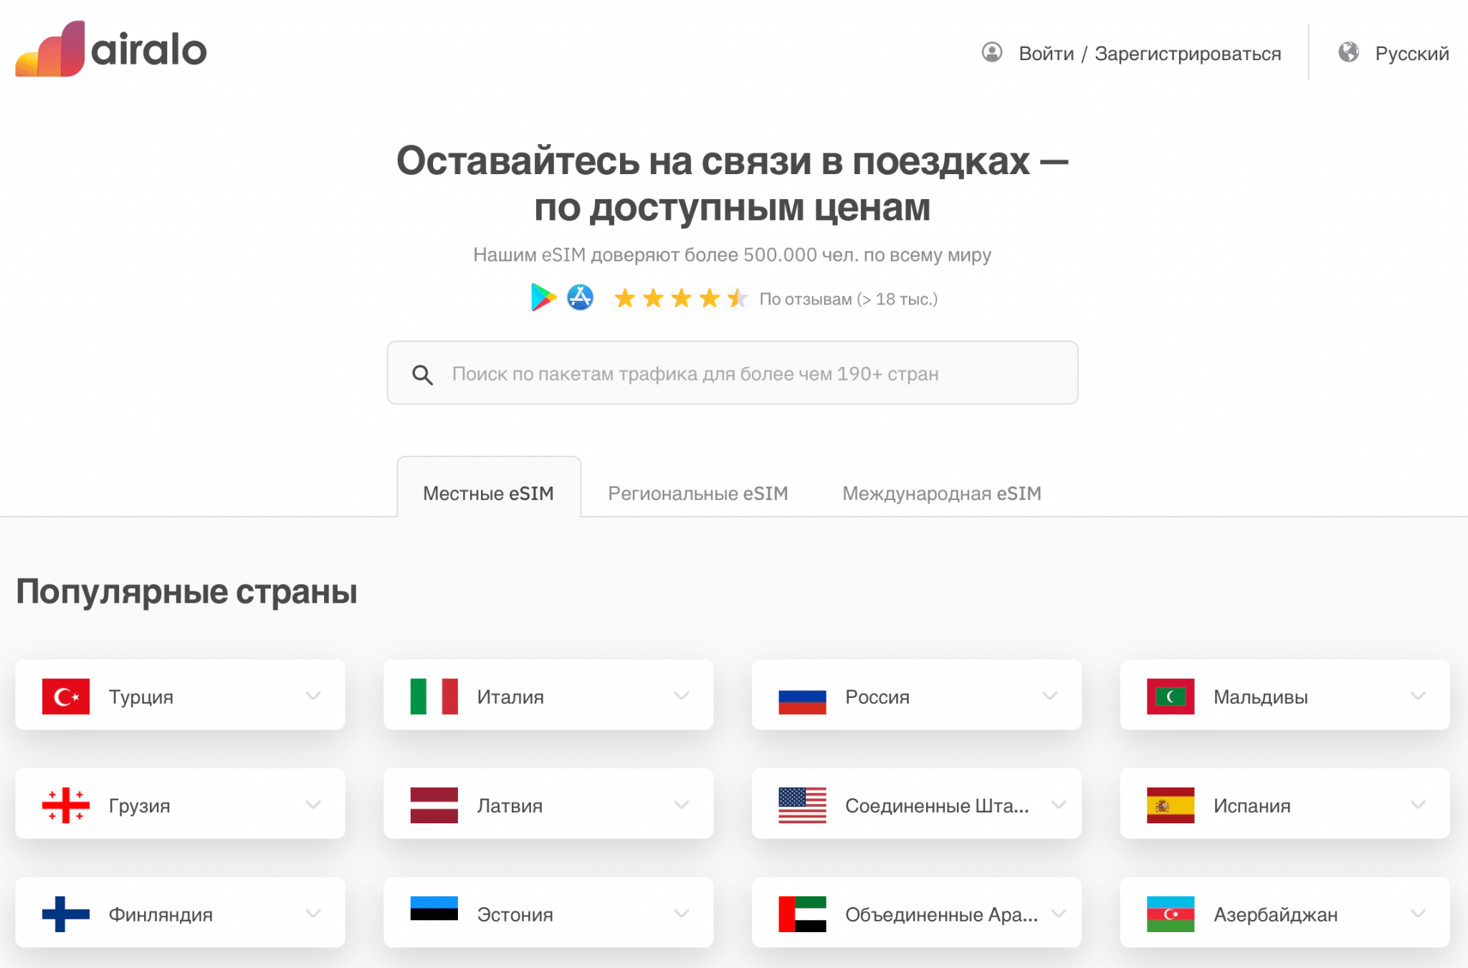This screenshot has width=1468, height=968.
Task: Click the Испания country name
Action: point(1252,805)
